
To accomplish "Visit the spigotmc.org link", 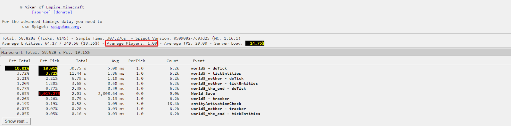I will [65, 26].
